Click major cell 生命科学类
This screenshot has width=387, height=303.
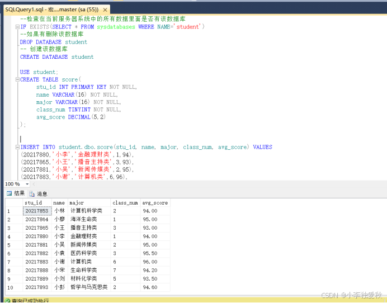(x=89, y=271)
